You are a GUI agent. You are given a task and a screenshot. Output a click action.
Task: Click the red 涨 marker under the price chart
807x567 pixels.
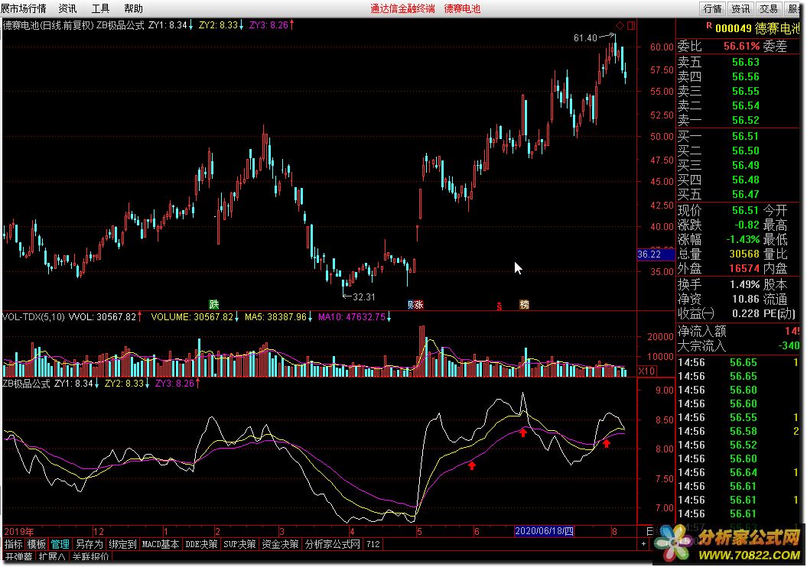[419, 304]
